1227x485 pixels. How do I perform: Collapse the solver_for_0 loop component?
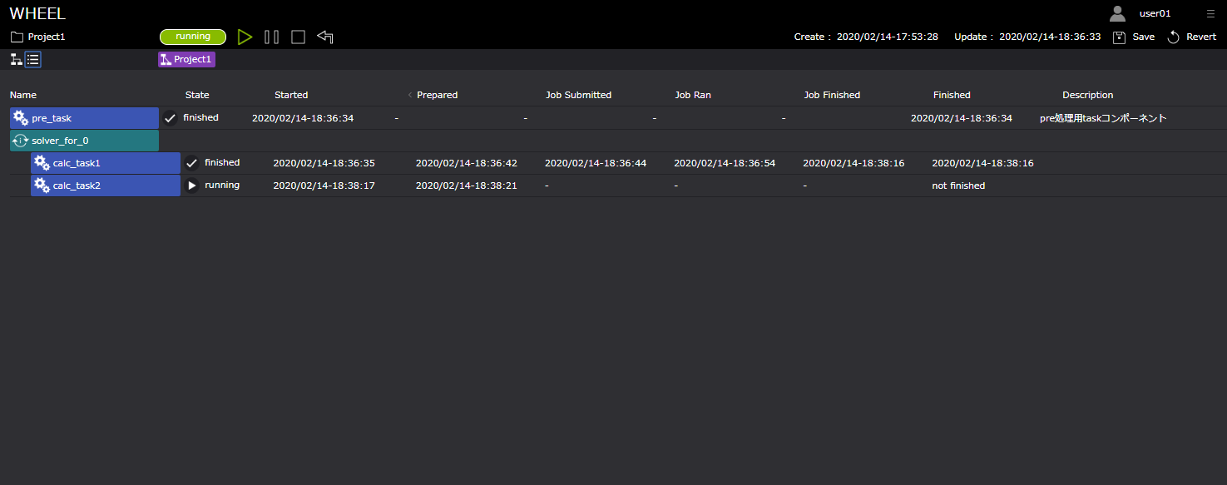(x=21, y=141)
